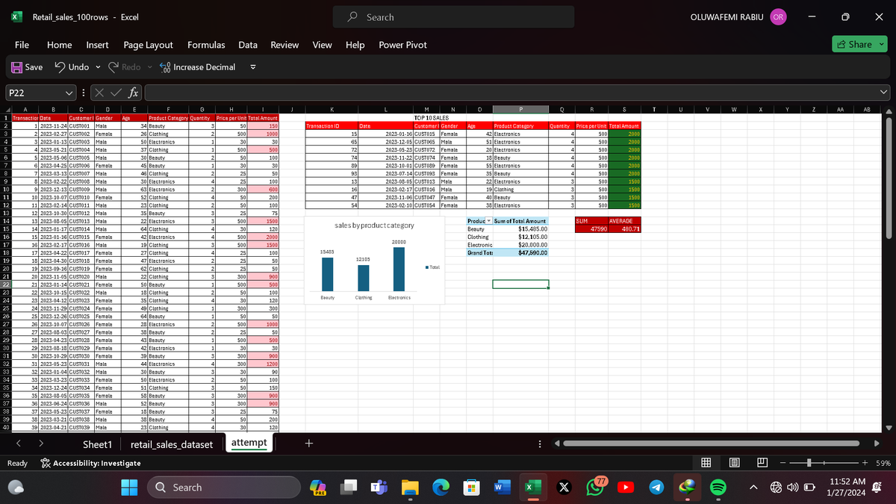896x504 pixels.
Task: Click the Excel logo icon in title bar
Action: 15,16
